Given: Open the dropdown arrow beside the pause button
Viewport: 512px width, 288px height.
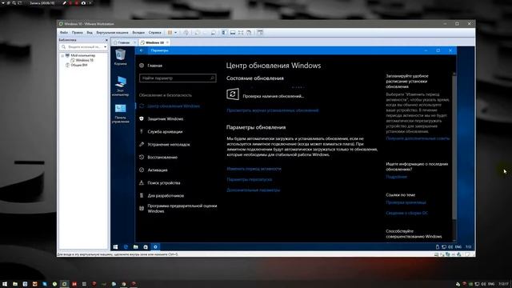Looking at the screenshot, I should 175,33.
